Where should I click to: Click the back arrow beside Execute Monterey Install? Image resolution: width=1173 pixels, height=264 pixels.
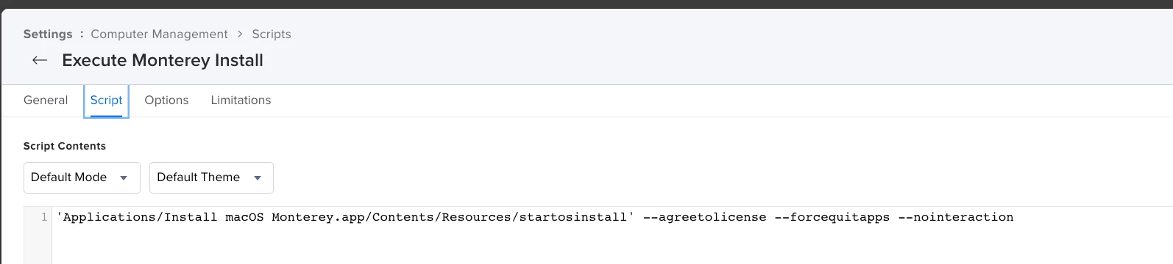pos(40,60)
